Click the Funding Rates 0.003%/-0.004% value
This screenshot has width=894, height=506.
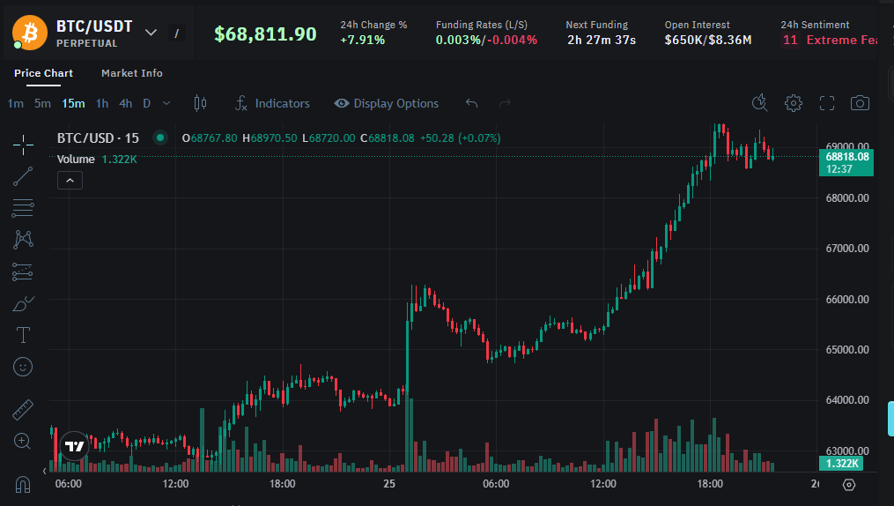tap(486, 40)
